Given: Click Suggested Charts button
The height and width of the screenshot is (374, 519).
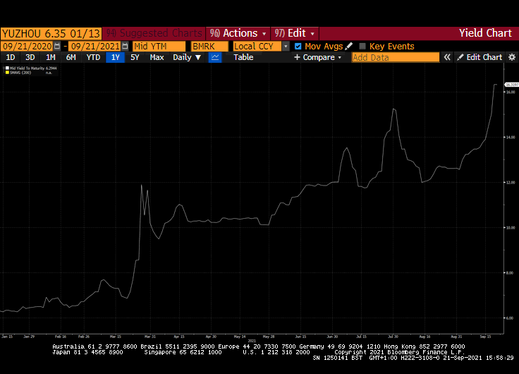Looking at the screenshot, I should 153,33.
